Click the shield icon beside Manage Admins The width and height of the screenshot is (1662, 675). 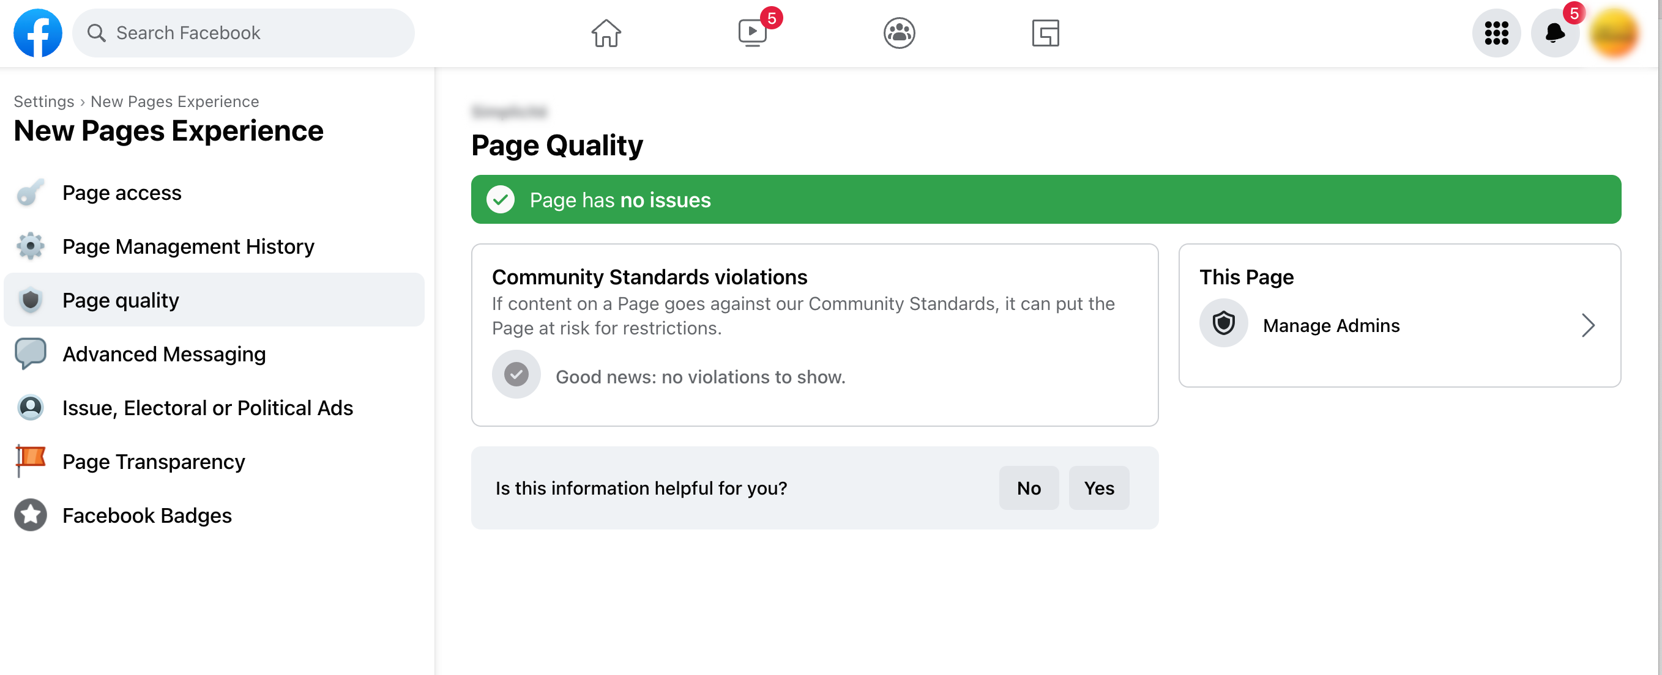click(1223, 323)
